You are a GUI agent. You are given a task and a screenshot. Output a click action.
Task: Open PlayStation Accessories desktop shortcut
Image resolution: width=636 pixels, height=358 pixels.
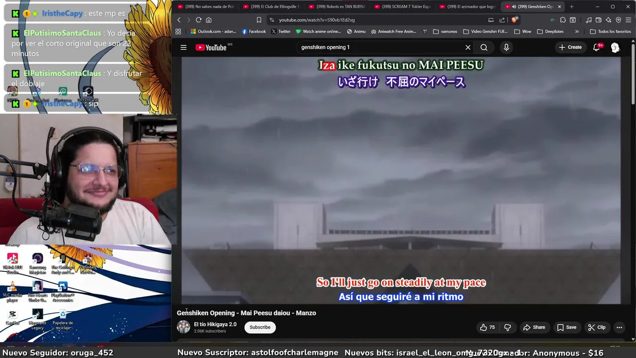click(63, 292)
